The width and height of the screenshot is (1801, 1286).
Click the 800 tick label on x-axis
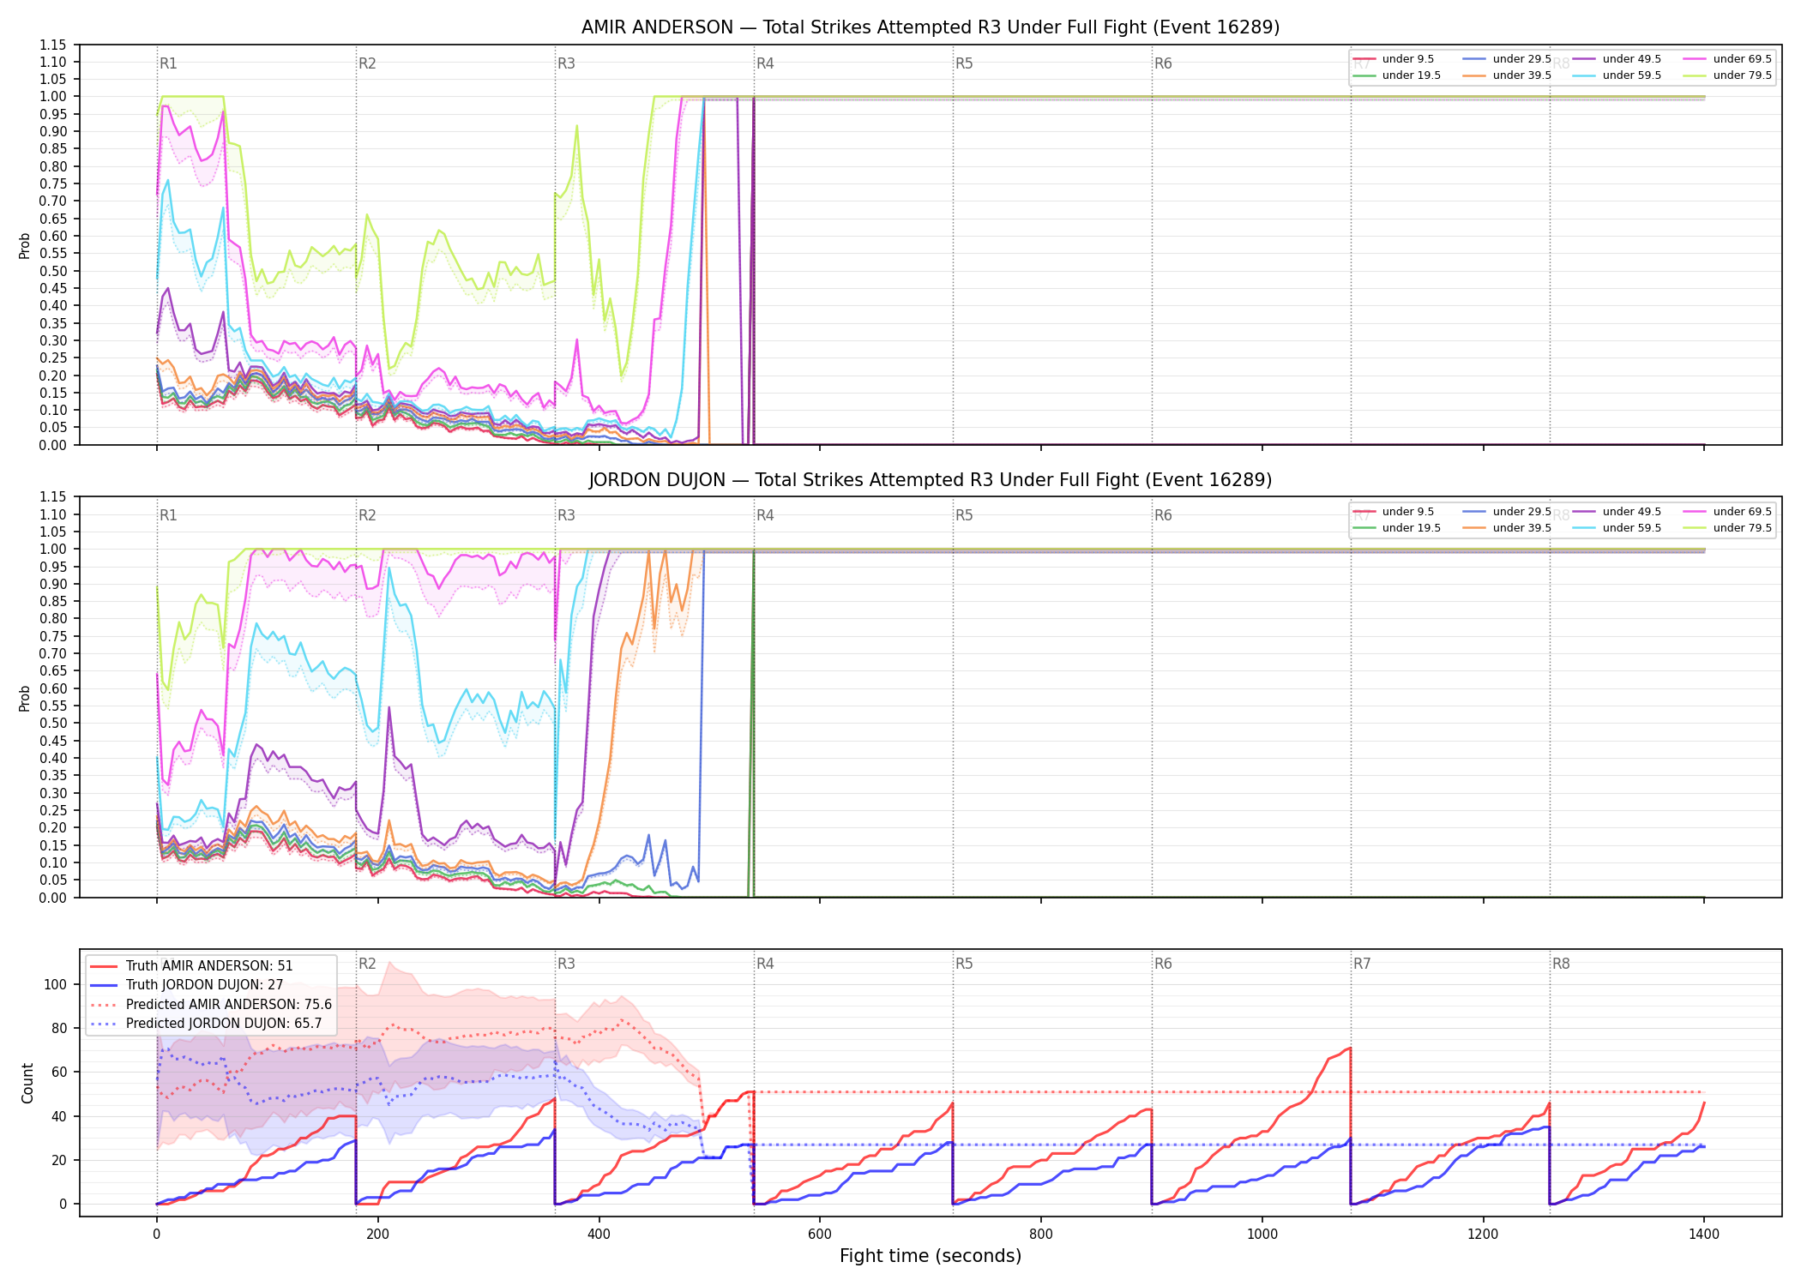click(1041, 1235)
